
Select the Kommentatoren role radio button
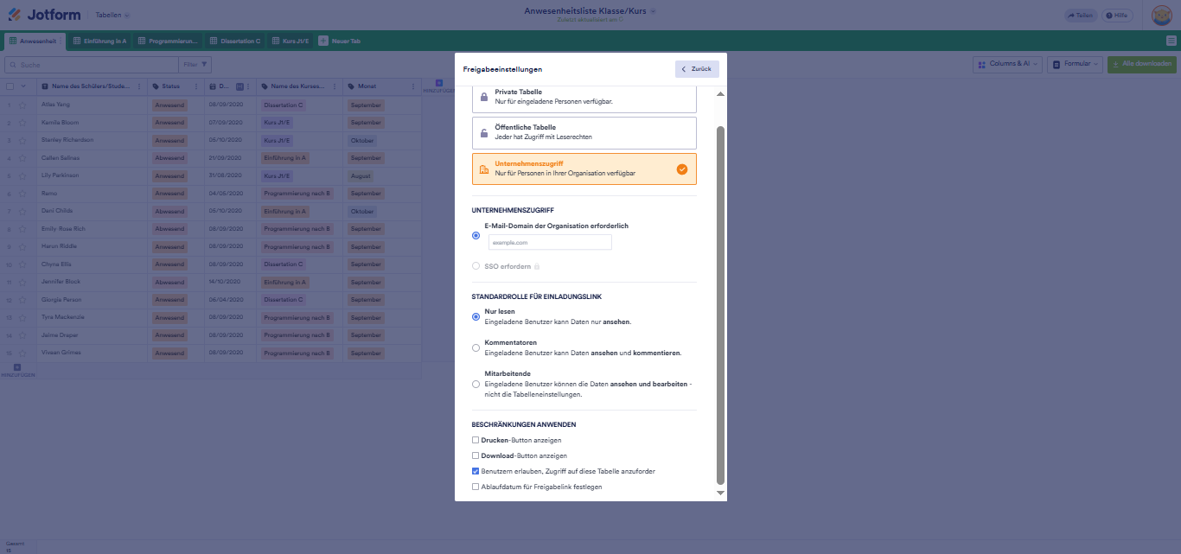(x=476, y=347)
